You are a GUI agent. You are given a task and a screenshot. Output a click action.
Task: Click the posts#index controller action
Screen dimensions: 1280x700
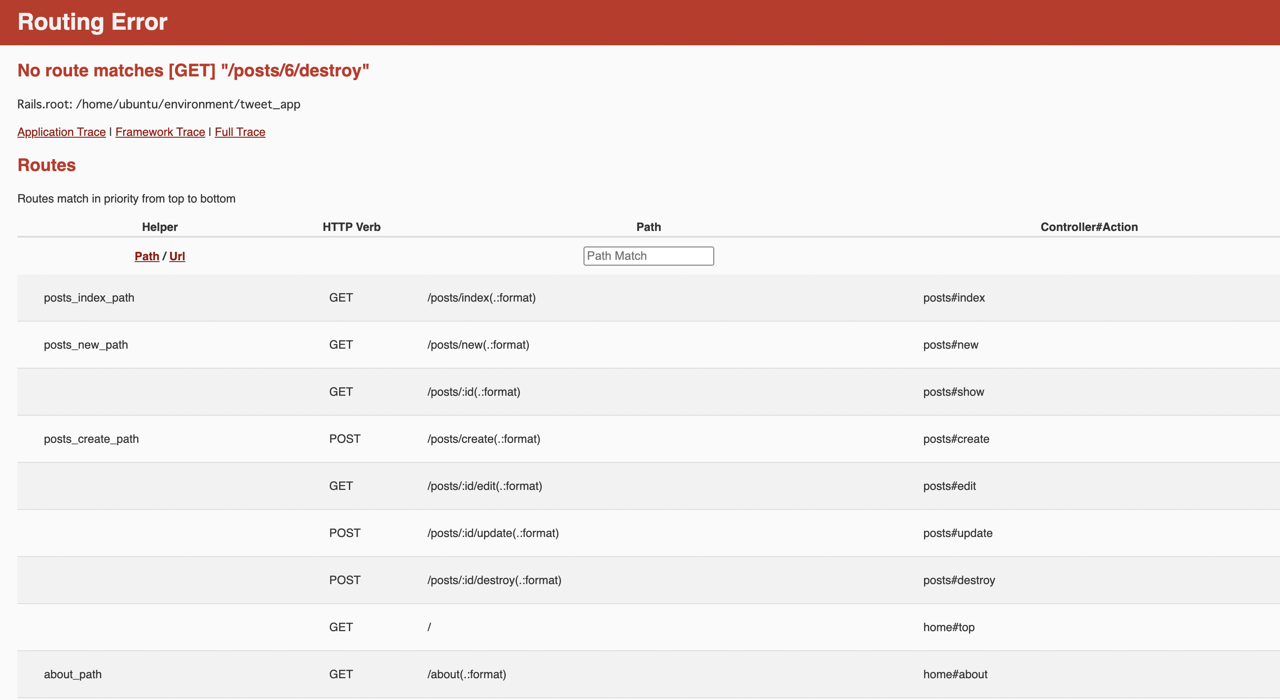[954, 298]
